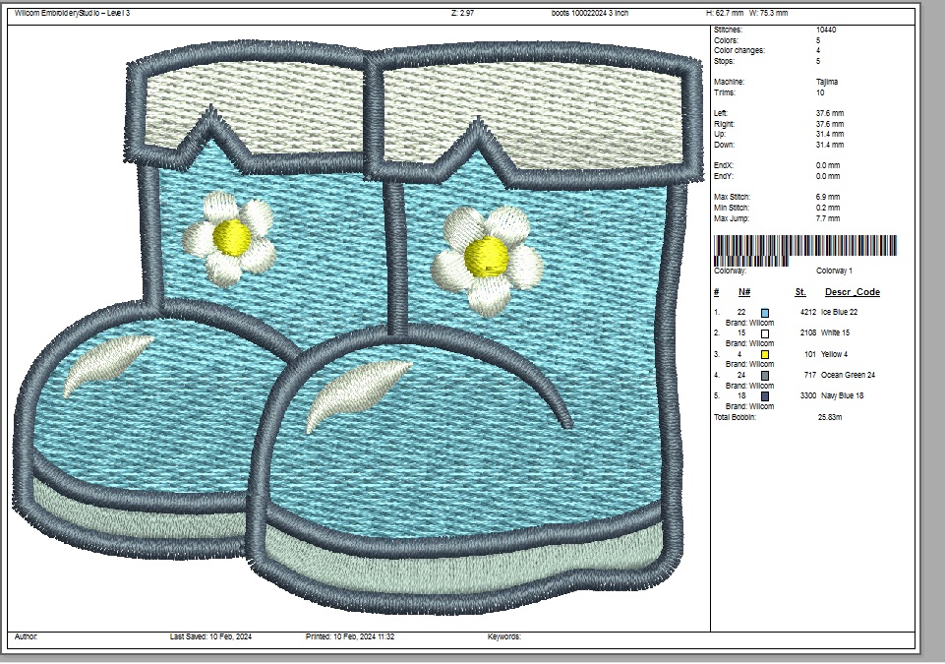The image size is (945, 664).
Task: Click the Keywords field in the footer
Action: click(504, 637)
